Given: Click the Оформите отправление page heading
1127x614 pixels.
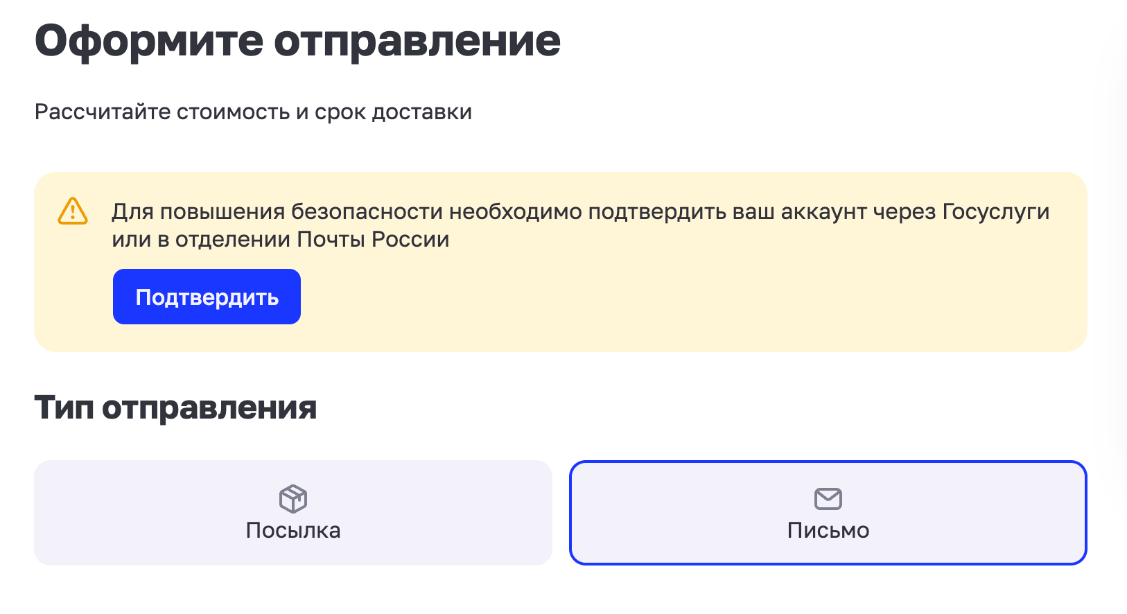Looking at the screenshot, I should click(x=297, y=41).
